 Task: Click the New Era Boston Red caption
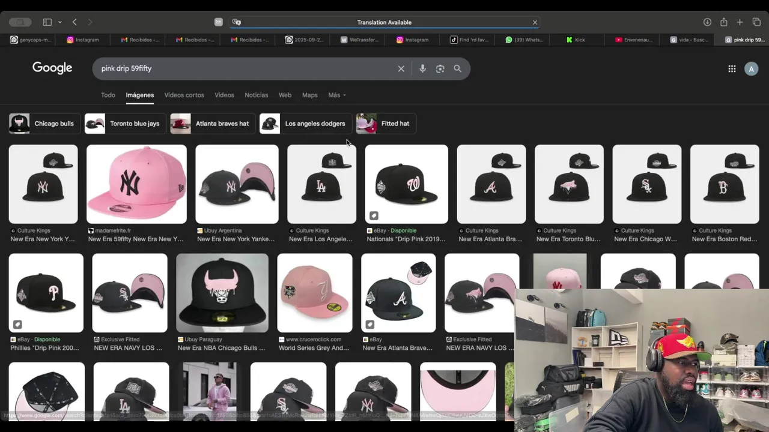coord(723,239)
